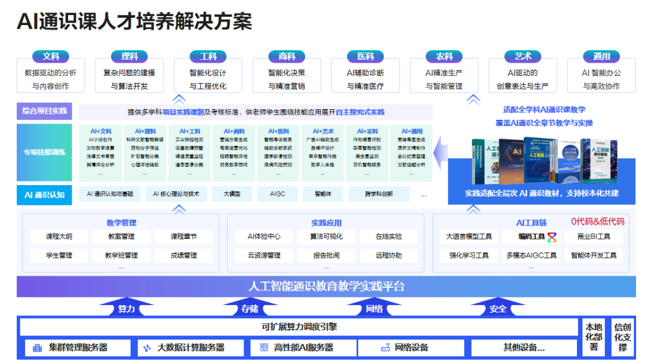This screenshot has width=645, height=363.
Task: Click the colorful logo beside 编码工具
Action: point(552,237)
